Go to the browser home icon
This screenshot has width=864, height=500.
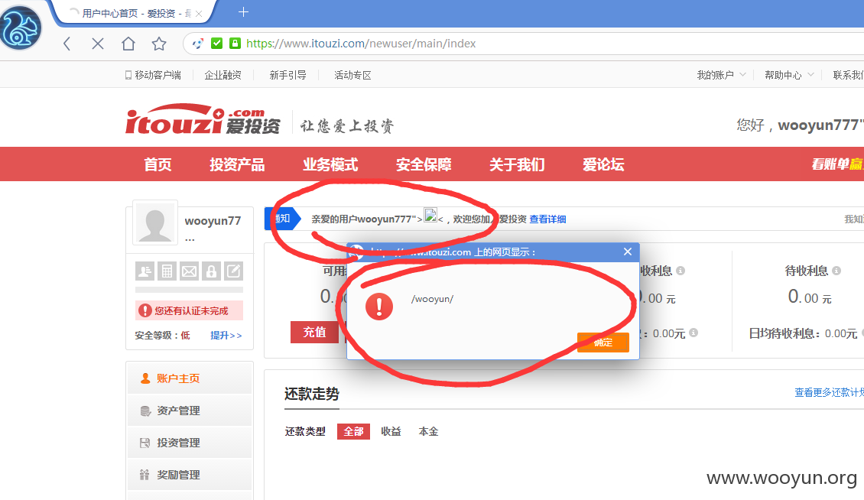pos(128,44)
